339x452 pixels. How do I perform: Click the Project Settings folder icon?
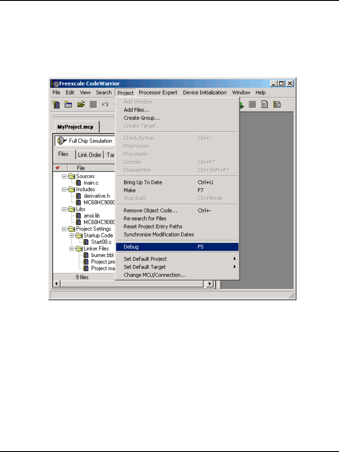(72, 229)
